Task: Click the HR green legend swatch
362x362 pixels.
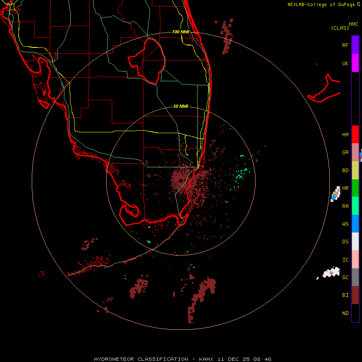Action: pos(355,188)
